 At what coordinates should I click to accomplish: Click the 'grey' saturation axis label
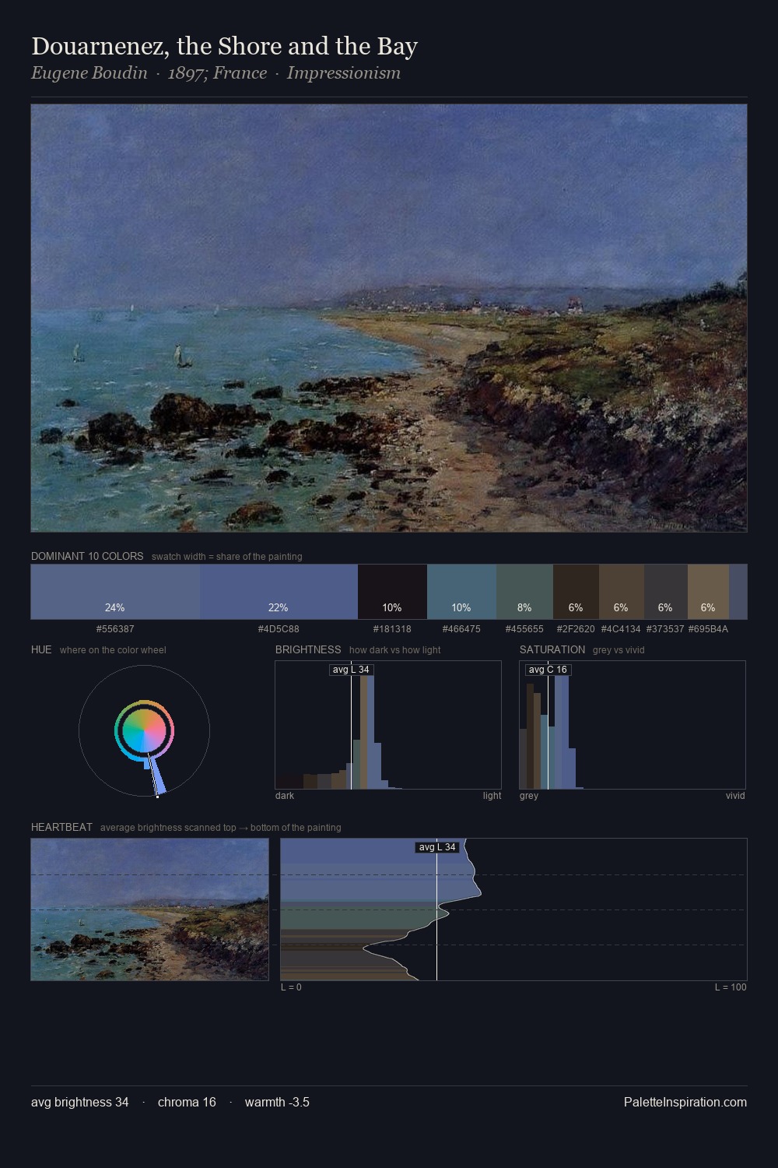pos(529,796)
